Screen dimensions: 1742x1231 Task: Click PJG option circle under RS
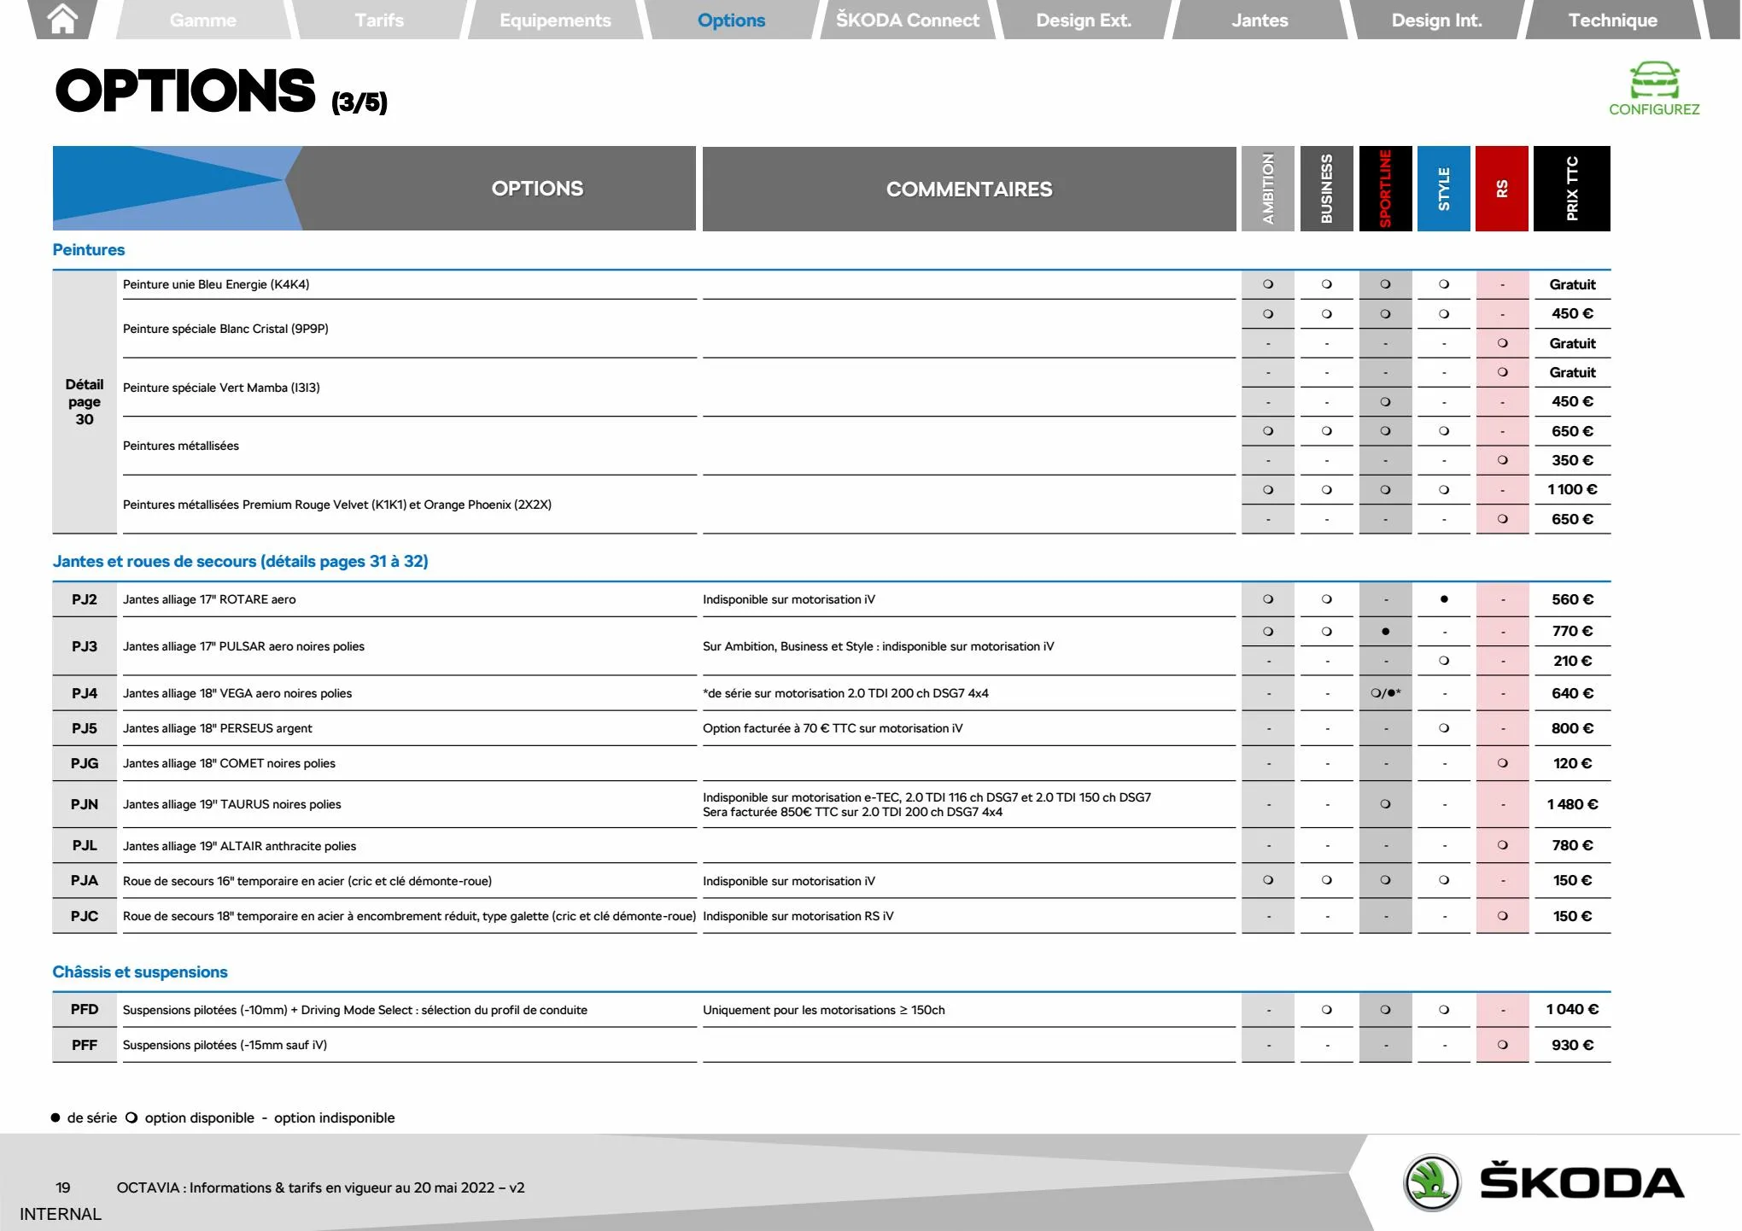click(1502, 763)
